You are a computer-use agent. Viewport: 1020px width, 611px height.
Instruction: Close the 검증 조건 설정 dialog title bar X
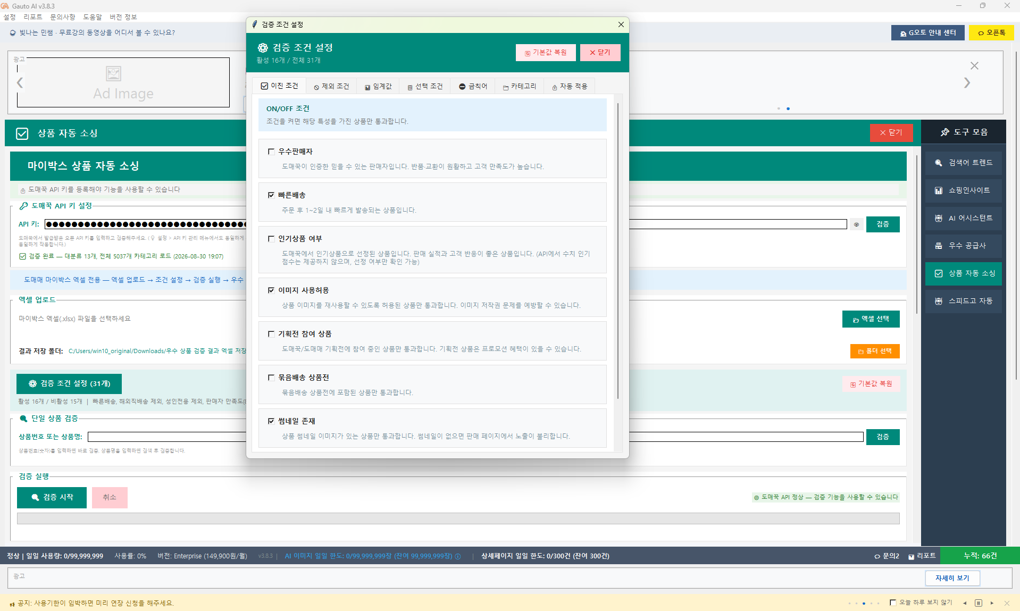click(621, 24)
